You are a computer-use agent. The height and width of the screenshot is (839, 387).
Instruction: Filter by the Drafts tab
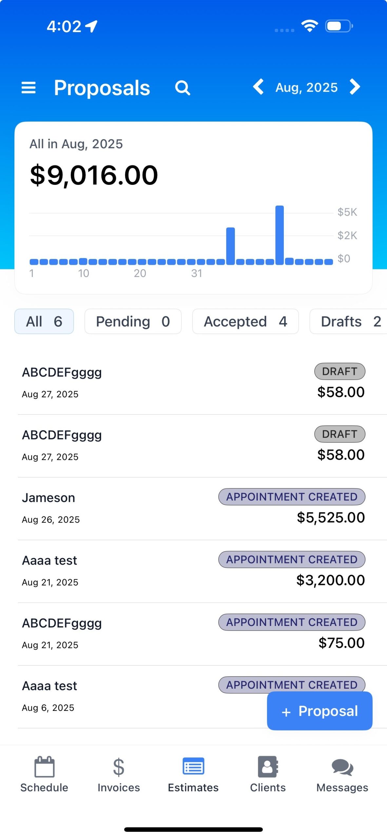point(350,322)
